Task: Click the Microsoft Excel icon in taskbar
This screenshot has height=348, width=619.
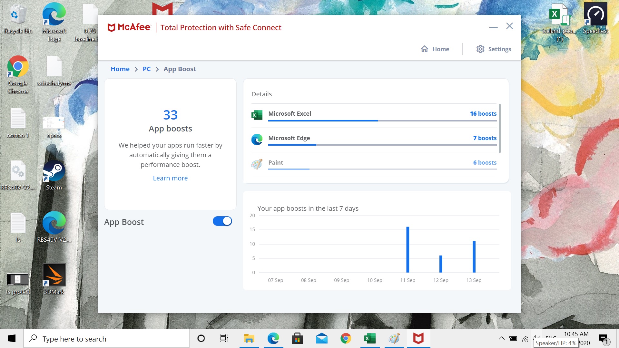Action: (x=369, y=339)
